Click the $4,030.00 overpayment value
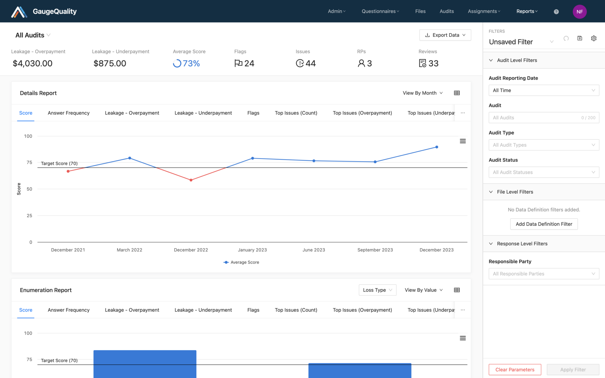This screenshot has width=605, height=378. 32,63
